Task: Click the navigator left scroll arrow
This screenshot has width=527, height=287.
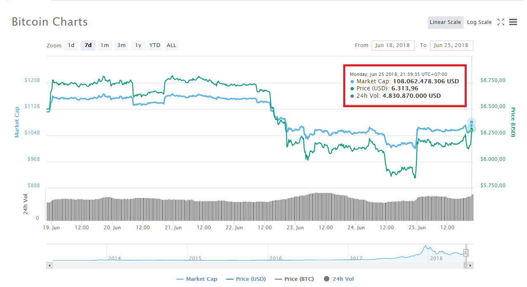Action: point(49,265)
